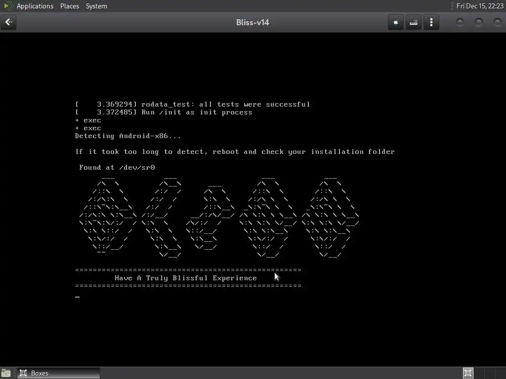Image resolution: width=506 pixels, height=379 pixels.
Task: Click the blinking console cursor prompt
Action: pos(78,297)
